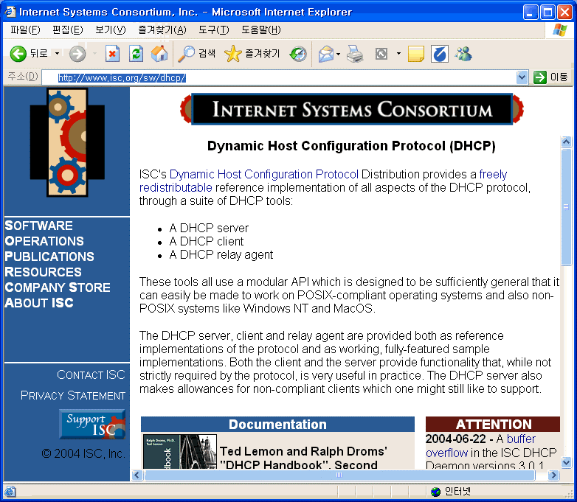Click the green Go arrow button
Screen dimensions: 577x502
[540, 77]
